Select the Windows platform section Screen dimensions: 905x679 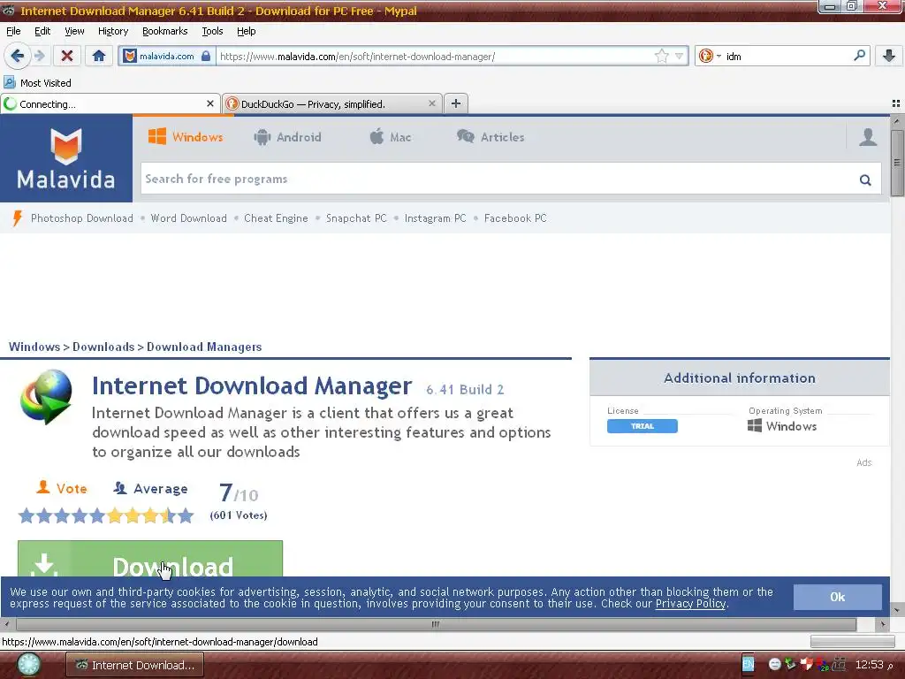[x=186, y=137]
